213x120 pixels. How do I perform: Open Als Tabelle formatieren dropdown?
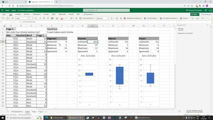point(169,18)
